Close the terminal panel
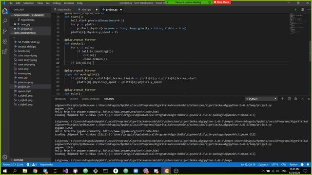Viewport: 312px width, 175px height. click(x=309, y=99)
